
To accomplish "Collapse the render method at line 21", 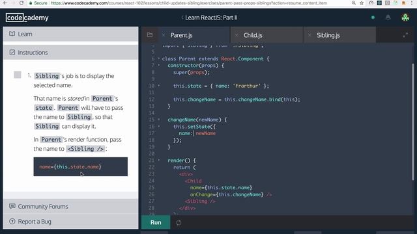I will pyautogui.click(x=159, y=161).
